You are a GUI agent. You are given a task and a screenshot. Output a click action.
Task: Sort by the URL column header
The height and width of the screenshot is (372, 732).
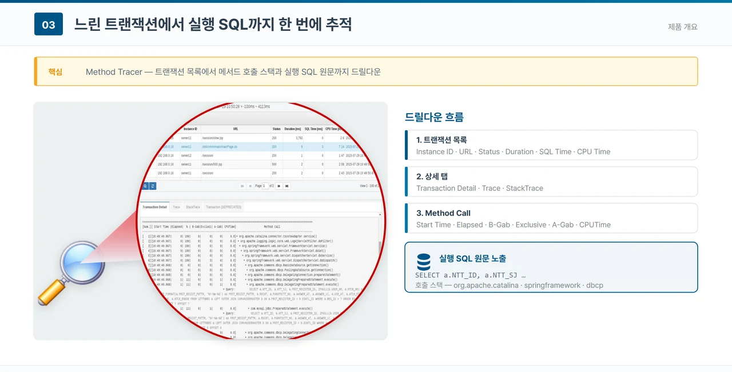point(236,129)
